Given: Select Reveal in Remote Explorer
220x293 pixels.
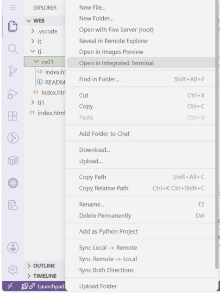Looking at the screenshot, I should [141, 41].
